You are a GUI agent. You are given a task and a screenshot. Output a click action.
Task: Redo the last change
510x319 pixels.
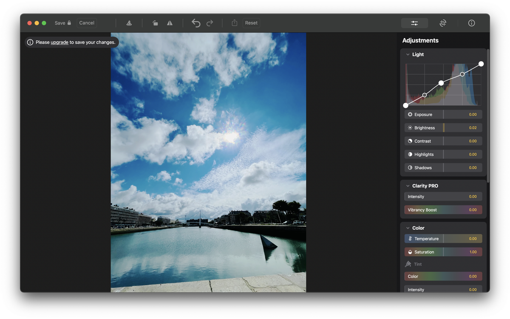[210, 23]
